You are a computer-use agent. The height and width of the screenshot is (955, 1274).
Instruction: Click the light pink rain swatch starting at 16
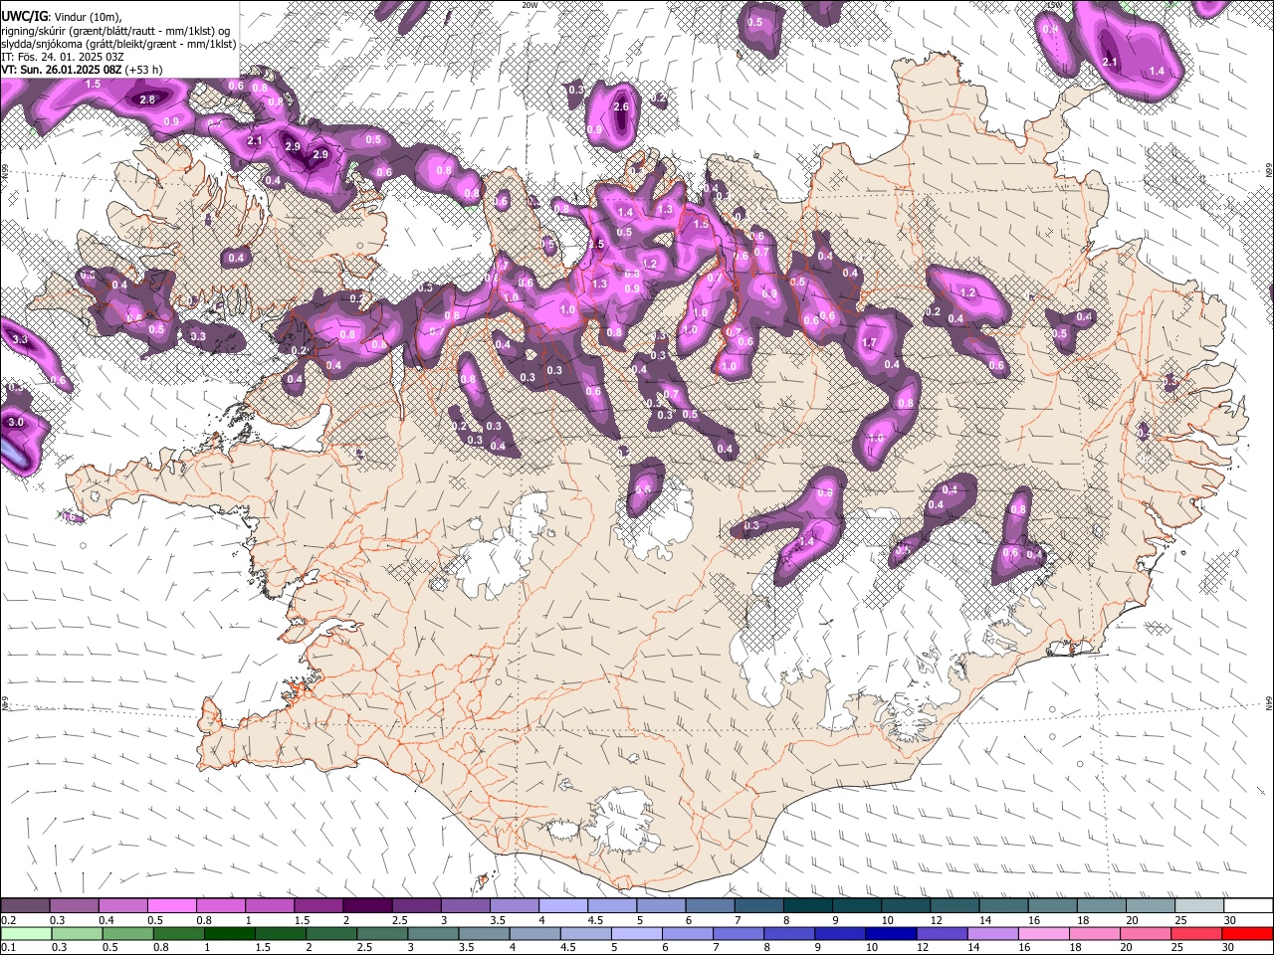[1042, 933]
